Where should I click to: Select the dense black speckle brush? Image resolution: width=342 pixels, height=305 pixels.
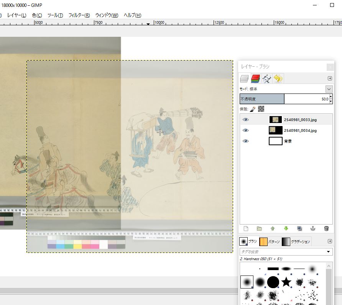coord(273,295)
